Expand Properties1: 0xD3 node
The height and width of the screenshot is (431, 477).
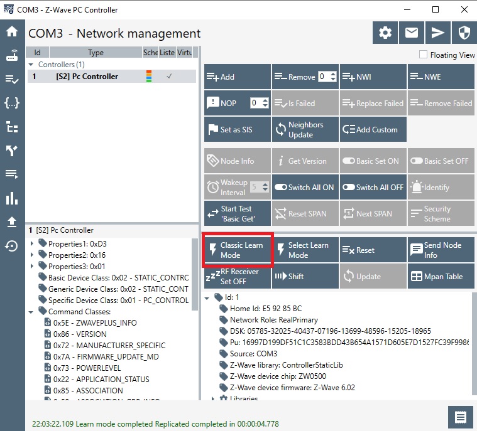click(31, 243)
